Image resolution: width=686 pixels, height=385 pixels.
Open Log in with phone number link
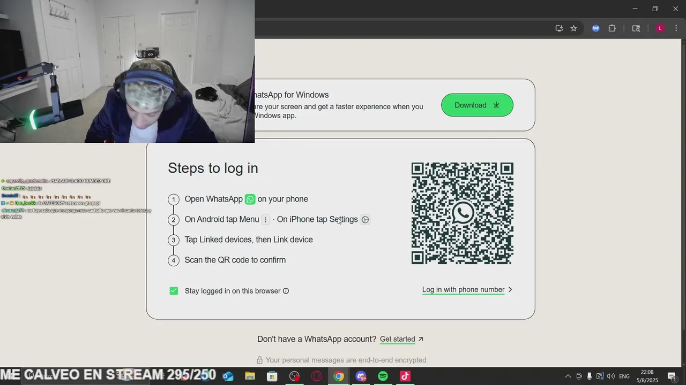click(x=463, y=290)
